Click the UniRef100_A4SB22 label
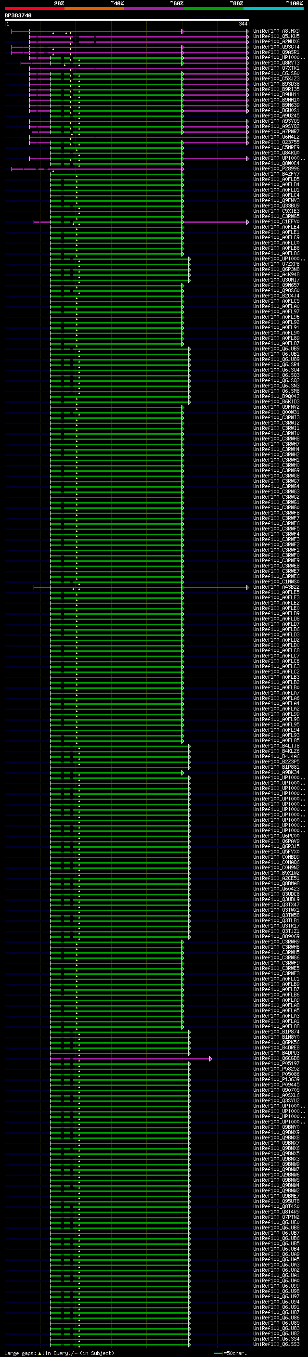This screenshot has width=308, height=1357. tap(276, 587)
